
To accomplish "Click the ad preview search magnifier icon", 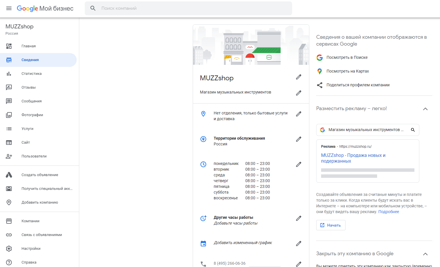I will [x=413, y=130].
